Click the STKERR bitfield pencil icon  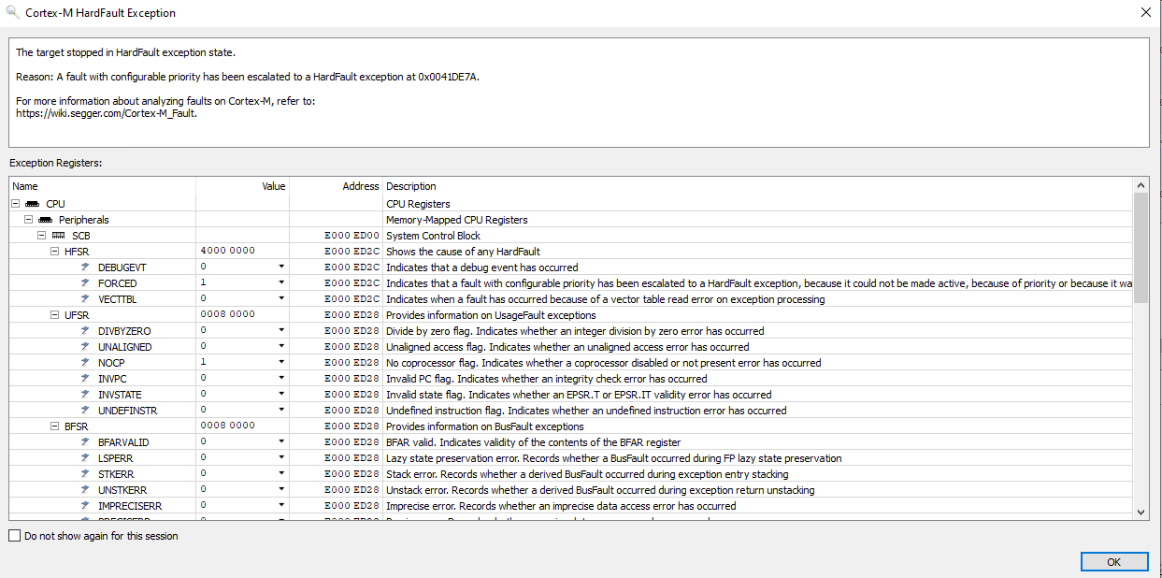(84, 474)
